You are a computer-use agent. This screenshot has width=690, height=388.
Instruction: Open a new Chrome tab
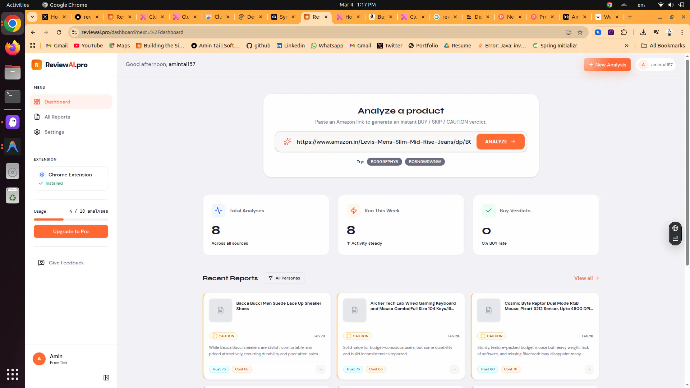coord(630,17)
